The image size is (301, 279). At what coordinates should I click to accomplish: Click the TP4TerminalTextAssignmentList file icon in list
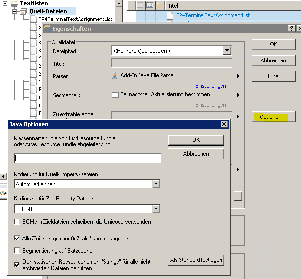[170, 15]
